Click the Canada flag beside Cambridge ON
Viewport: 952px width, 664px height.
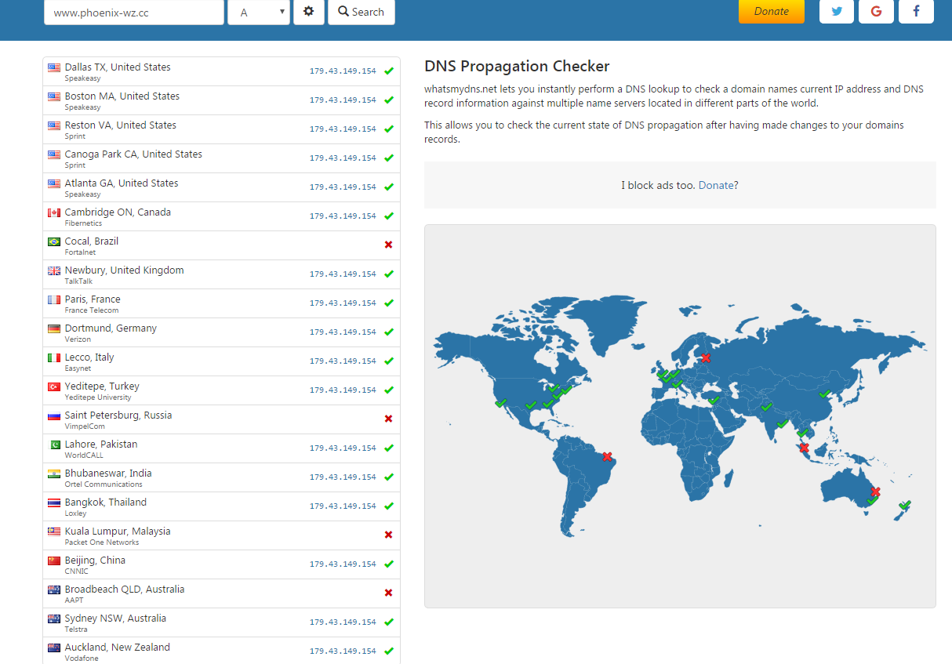(54, 213)
